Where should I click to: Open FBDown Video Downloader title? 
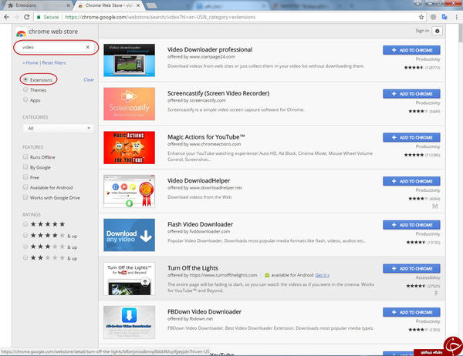(x=204, y=311)
